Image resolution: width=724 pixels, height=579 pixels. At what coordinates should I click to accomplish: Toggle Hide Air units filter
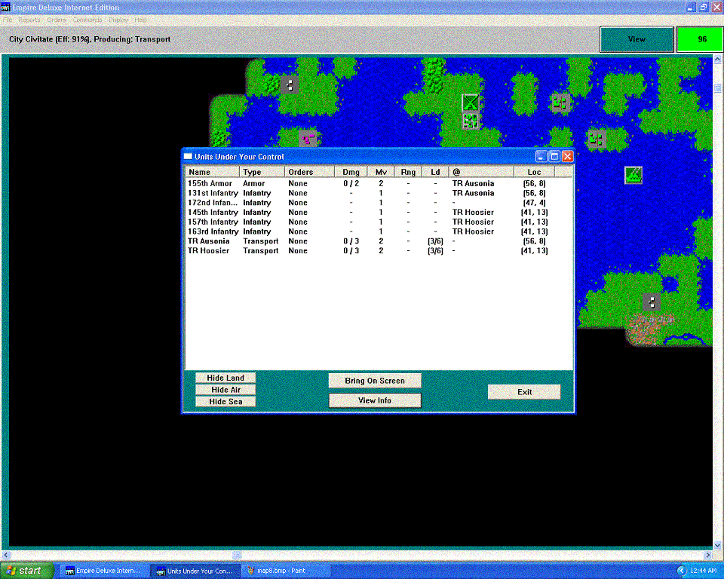click(225, 390)
